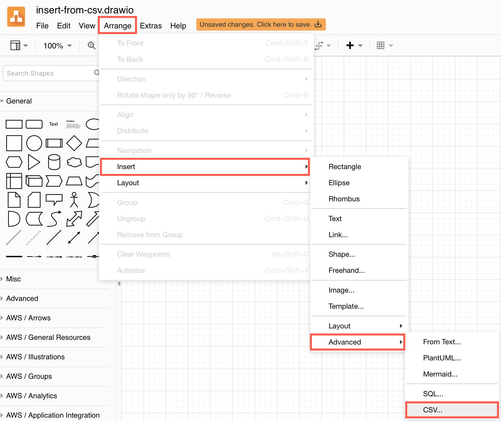Select the cylinder shape in General shapes

[x=54, y=162]
